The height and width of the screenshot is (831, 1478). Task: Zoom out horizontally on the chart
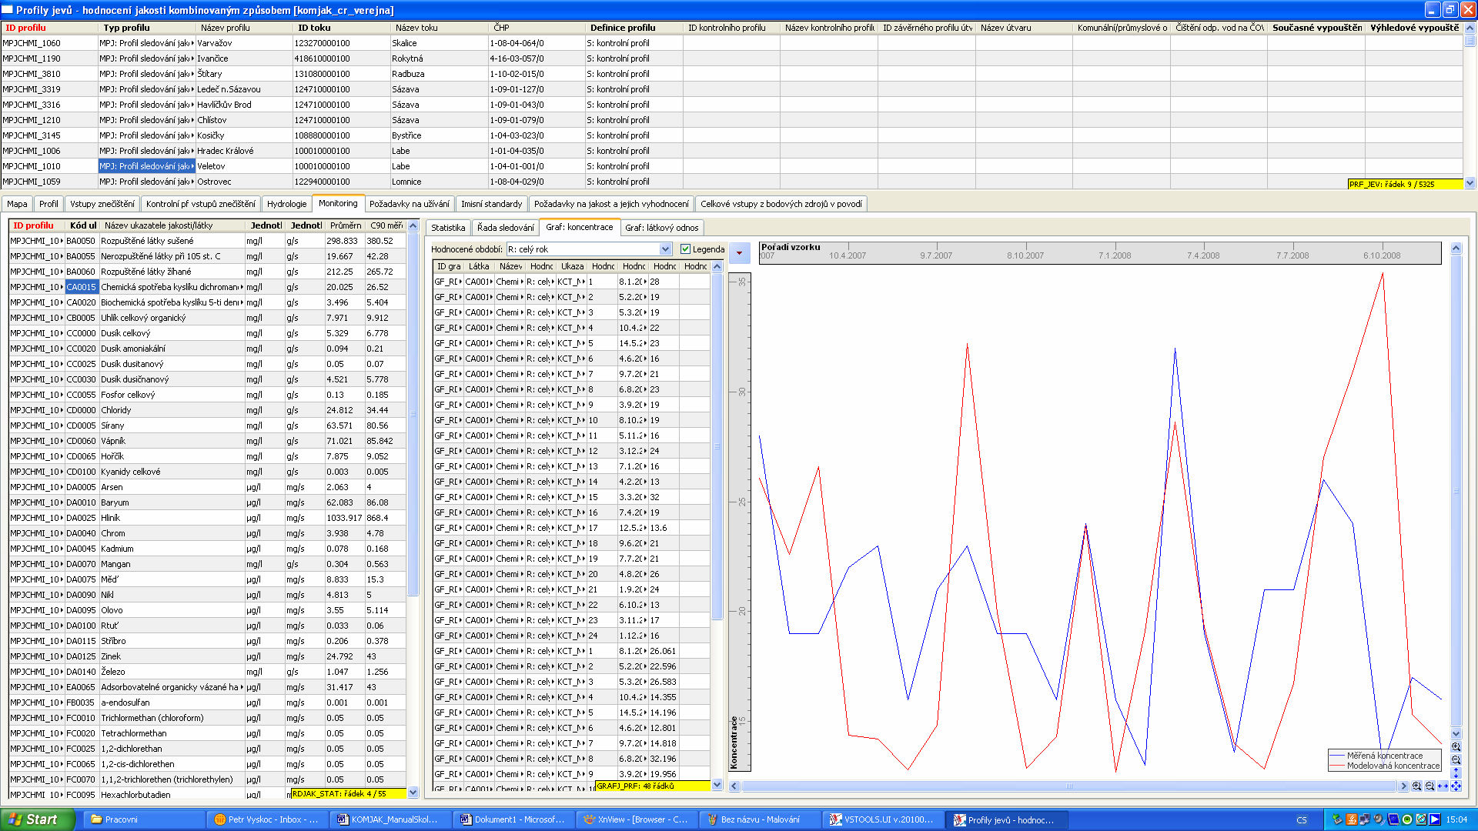[x=1430, y=786]
